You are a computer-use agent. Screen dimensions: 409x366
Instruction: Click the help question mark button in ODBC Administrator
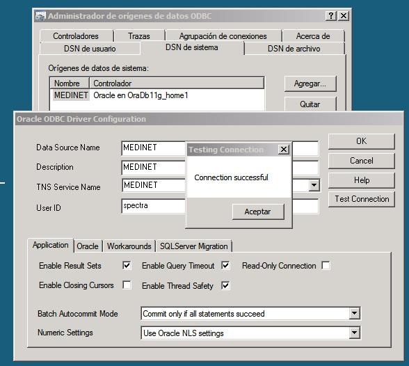pyautogui.click(x=331, y=15)
